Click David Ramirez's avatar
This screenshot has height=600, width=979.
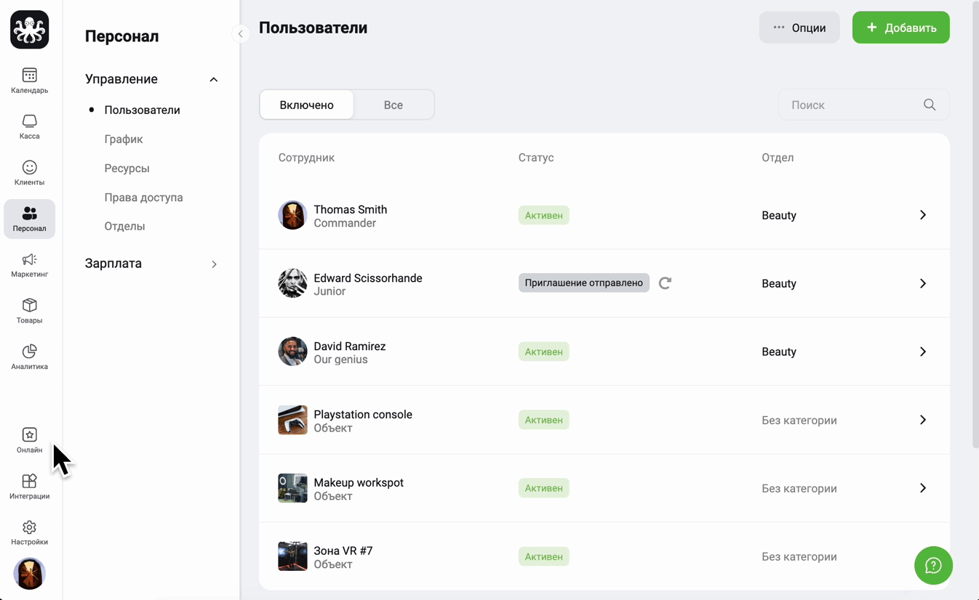[292, 352]
